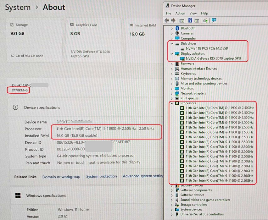Click the Mice and other pointing devices icon
268x220 pixels.
(177, 84)
